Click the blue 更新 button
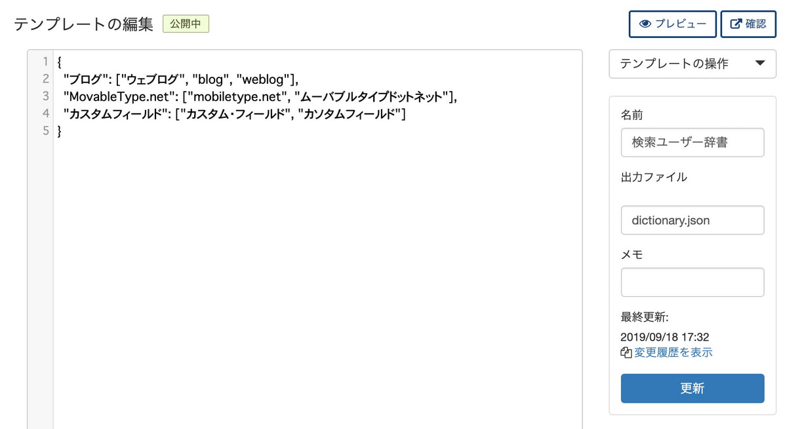 coord(693,388)
